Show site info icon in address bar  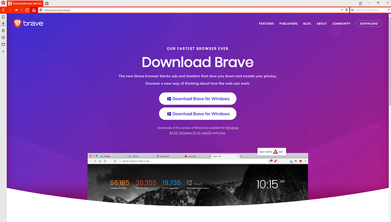[41, 10]
